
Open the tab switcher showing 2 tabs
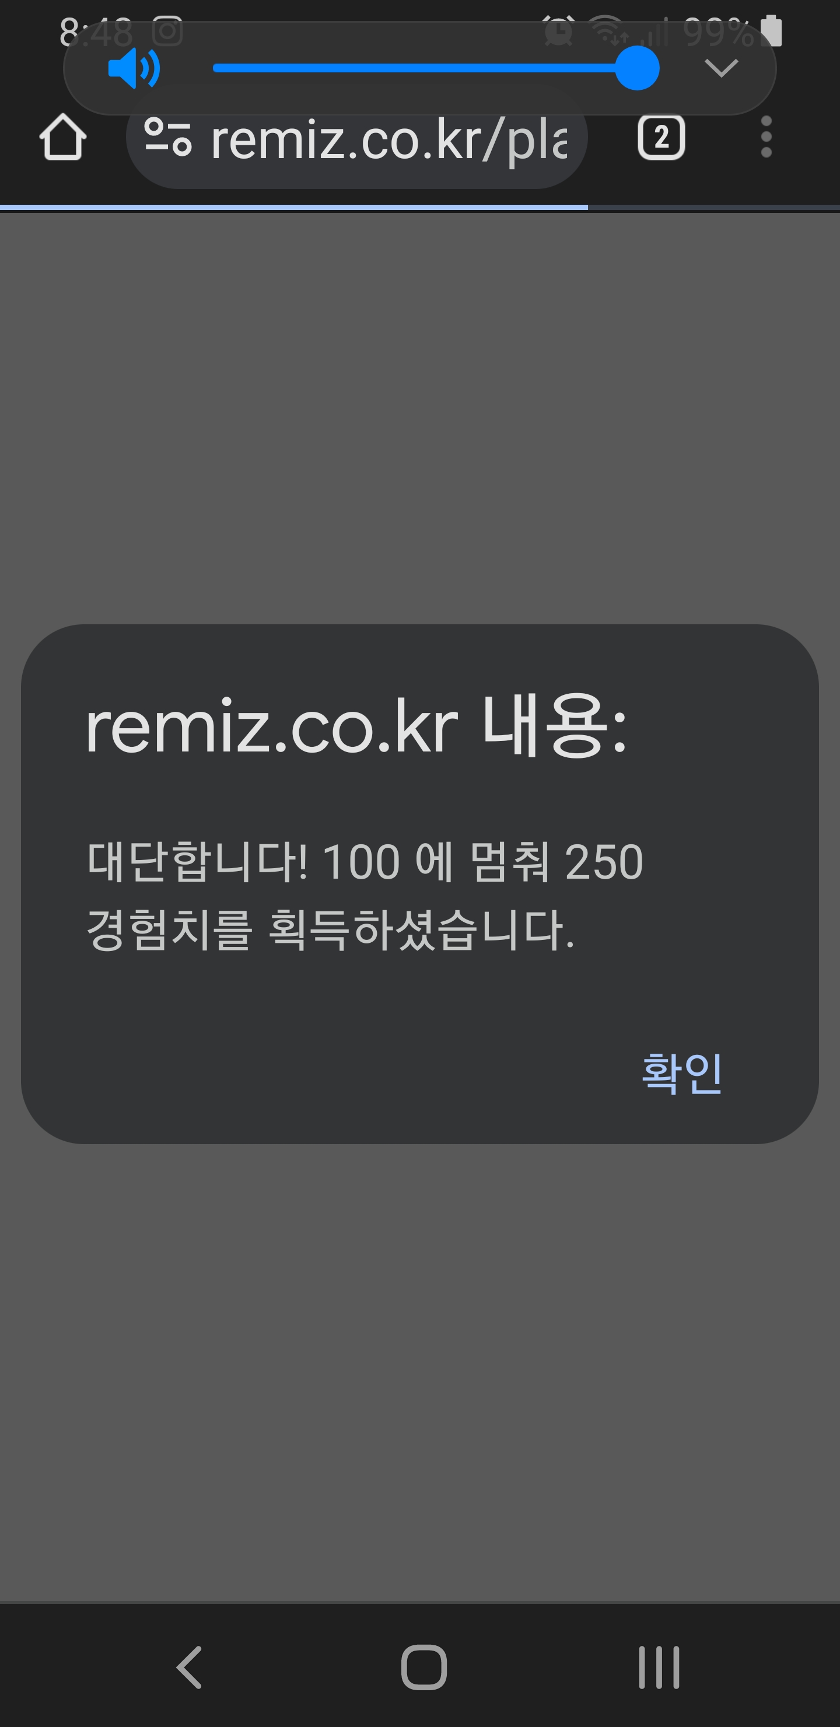click(x=661, y=138)
